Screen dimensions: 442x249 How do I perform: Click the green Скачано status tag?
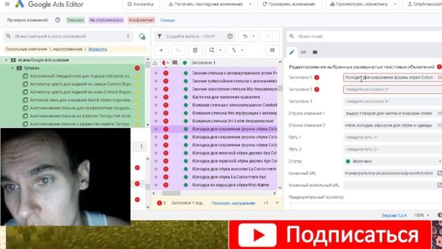(x=75, y=20)
